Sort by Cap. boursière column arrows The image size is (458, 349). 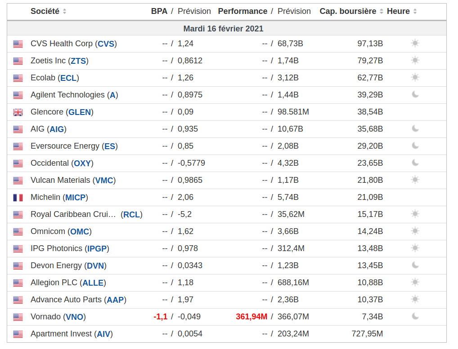(382, 11)
